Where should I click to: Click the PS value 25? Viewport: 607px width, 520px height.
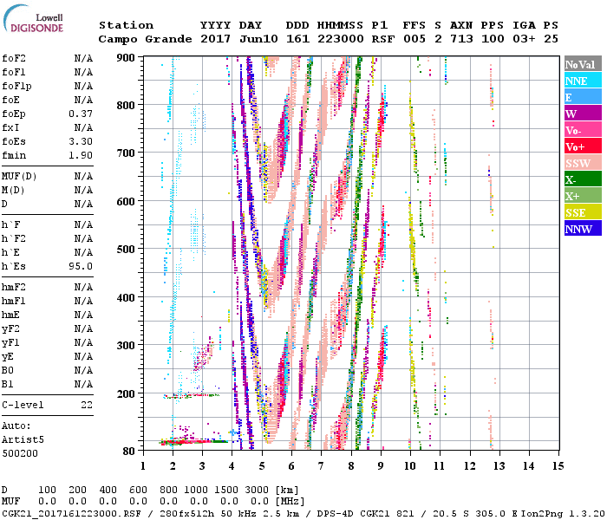[551, 39]
